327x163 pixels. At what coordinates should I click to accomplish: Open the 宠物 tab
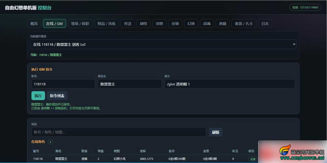tap(159, 24)
